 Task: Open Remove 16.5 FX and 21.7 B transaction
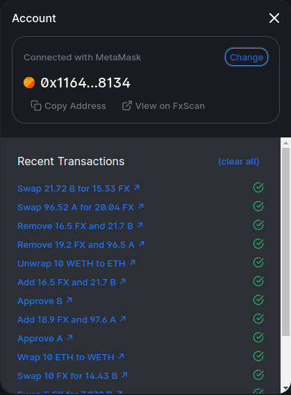pyautogui.click(x=80, y=226)
